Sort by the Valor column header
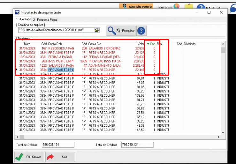Image resolution: width=236 pixels, height=164 pixels. [x=141, y=44]
